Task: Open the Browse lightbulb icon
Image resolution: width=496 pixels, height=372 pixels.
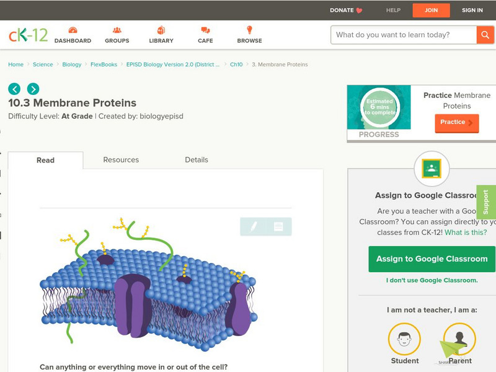Action: [249, 30]
